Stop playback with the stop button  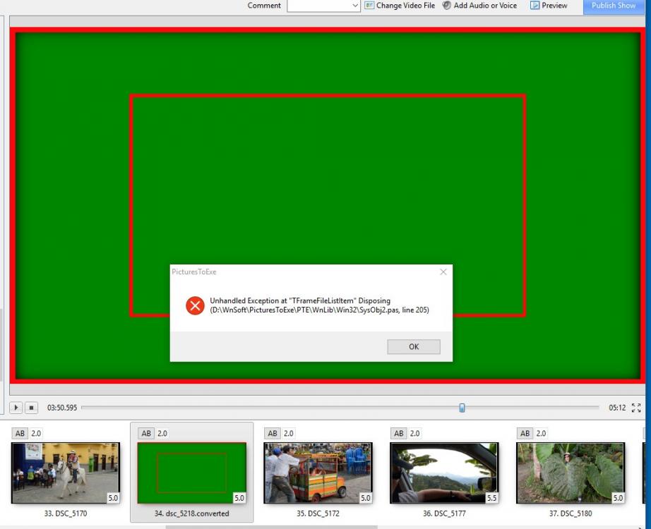point(32,408)
